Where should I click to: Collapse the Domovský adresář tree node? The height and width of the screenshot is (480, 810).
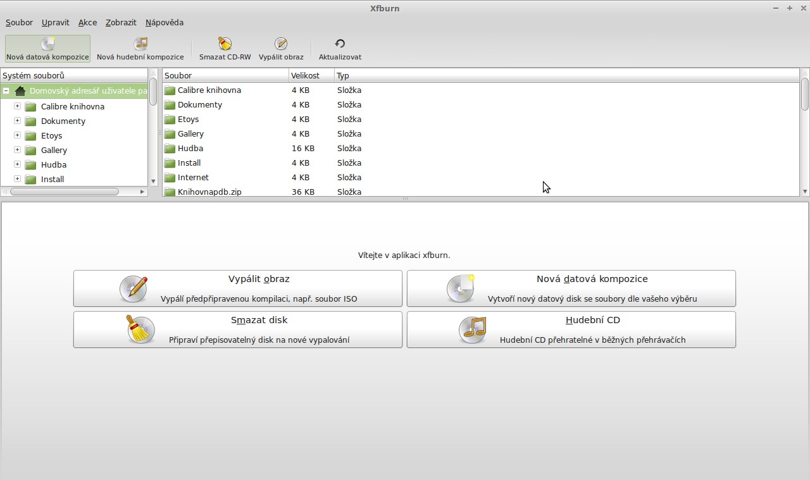[x=6, y=91]
